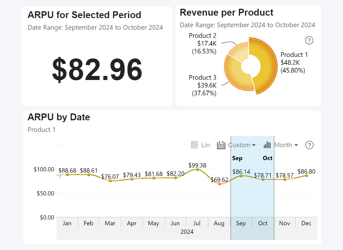Select May on the timeline axis
This screenshot has height=250, width=343.
(153, 223)
